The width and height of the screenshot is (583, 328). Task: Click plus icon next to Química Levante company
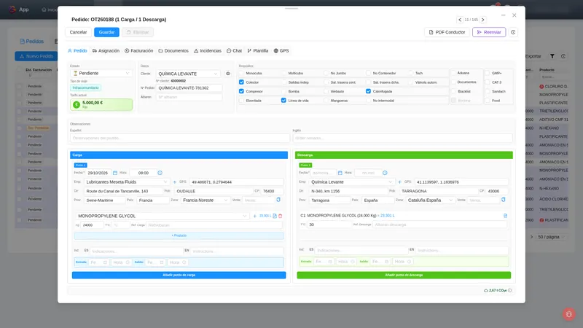399,181
